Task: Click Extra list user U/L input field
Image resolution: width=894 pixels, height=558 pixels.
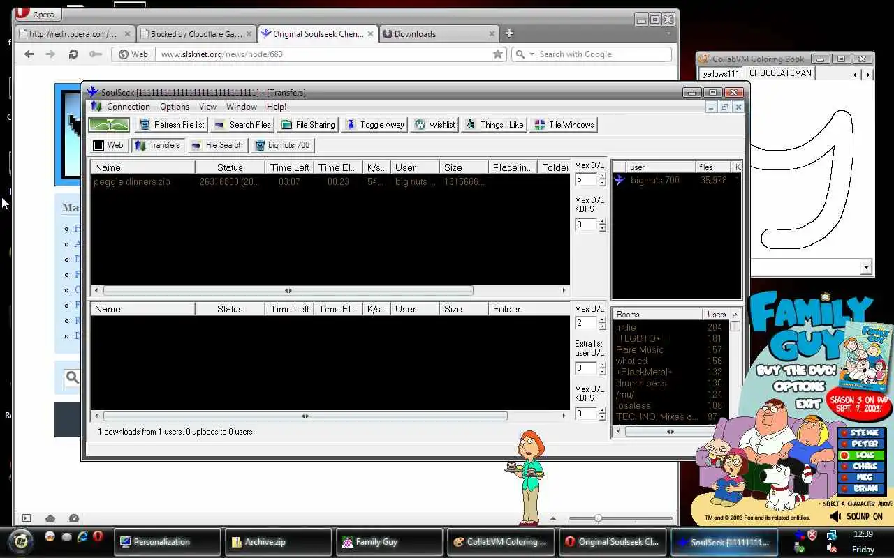Action: click(x=586, y=368)
